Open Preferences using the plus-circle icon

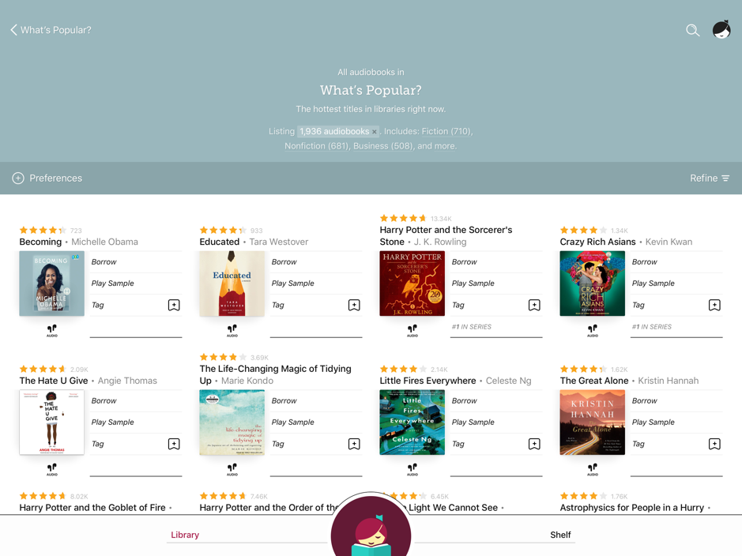17,178
